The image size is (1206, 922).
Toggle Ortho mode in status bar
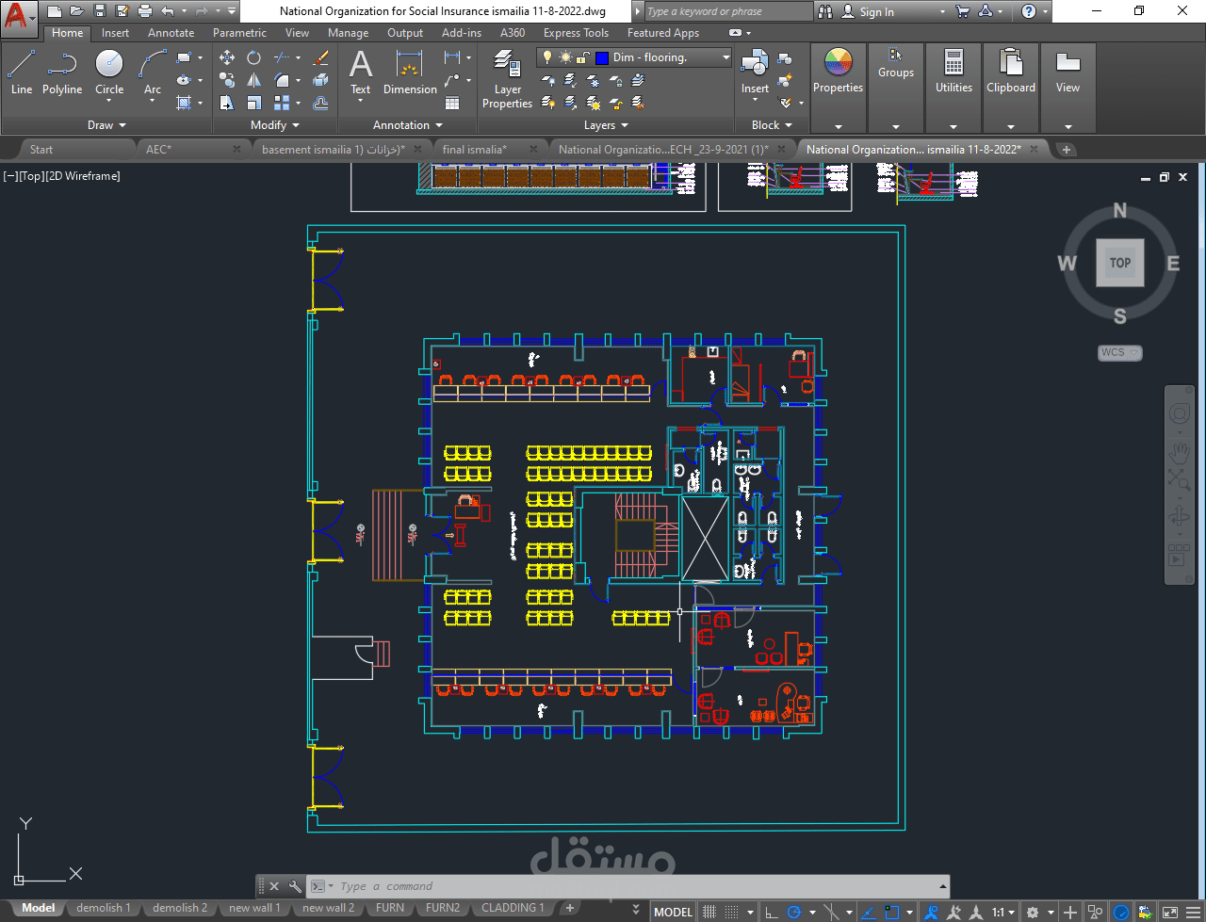[x=772, y=912]
